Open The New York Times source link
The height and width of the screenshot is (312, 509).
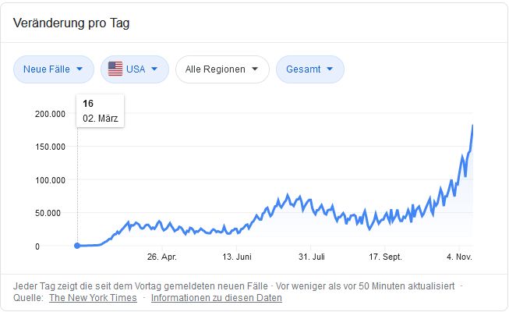point(93,297)
